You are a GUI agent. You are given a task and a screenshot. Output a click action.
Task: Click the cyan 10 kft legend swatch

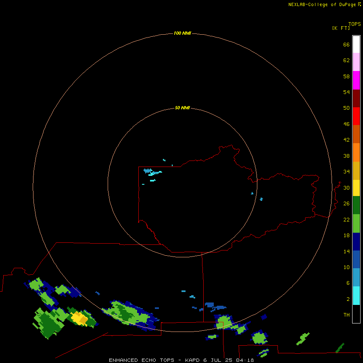click(356, 296)
